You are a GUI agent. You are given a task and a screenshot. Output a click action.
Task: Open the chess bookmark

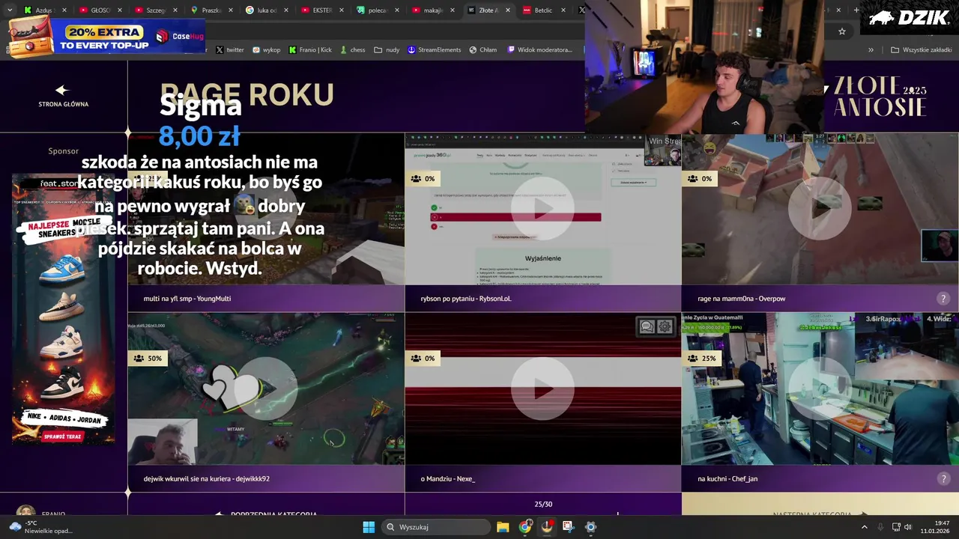point(352,50)
